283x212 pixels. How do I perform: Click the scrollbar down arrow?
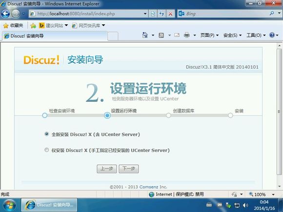279,187
